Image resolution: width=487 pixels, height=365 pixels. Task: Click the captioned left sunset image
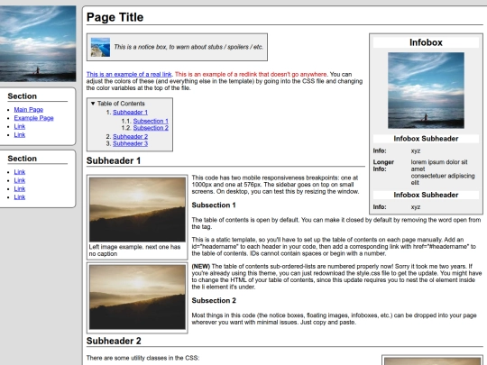137,209
